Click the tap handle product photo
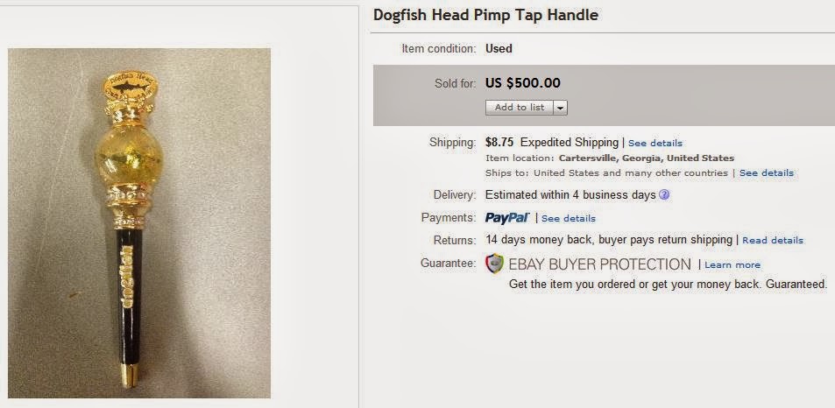835x408 pixels. (139, 223)
